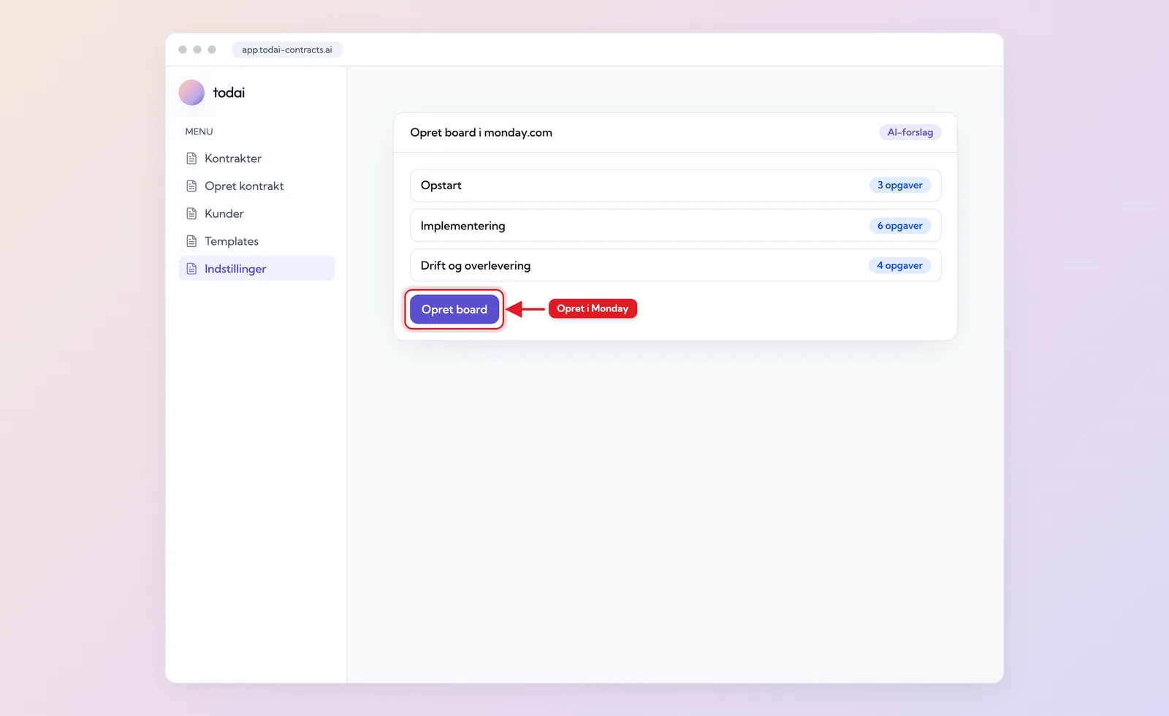Click the 4 opgaver badge
Image resolution: width=1169 pixels, height=716 pixels.
click(x=899, y=265)
